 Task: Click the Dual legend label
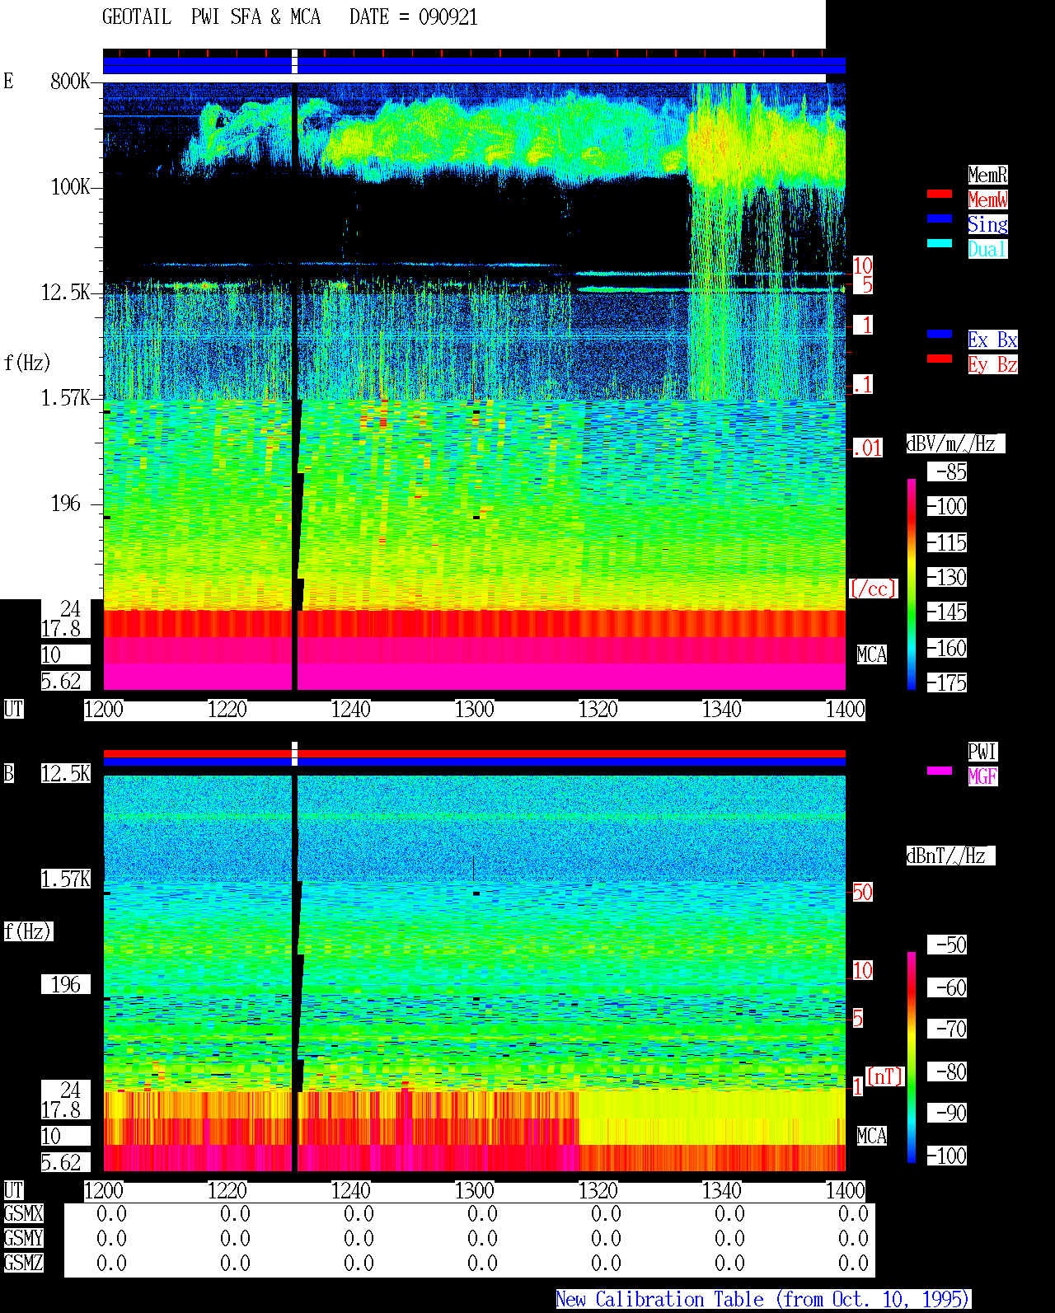987,249
